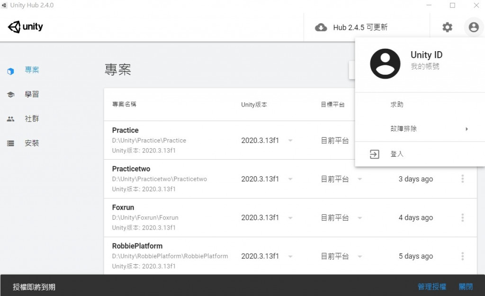The width and height of the screenshot is (485, 296).
Task: Click path D:\Unity\Practicetwo\Practicetwo
Action: (x=159, y=179)
